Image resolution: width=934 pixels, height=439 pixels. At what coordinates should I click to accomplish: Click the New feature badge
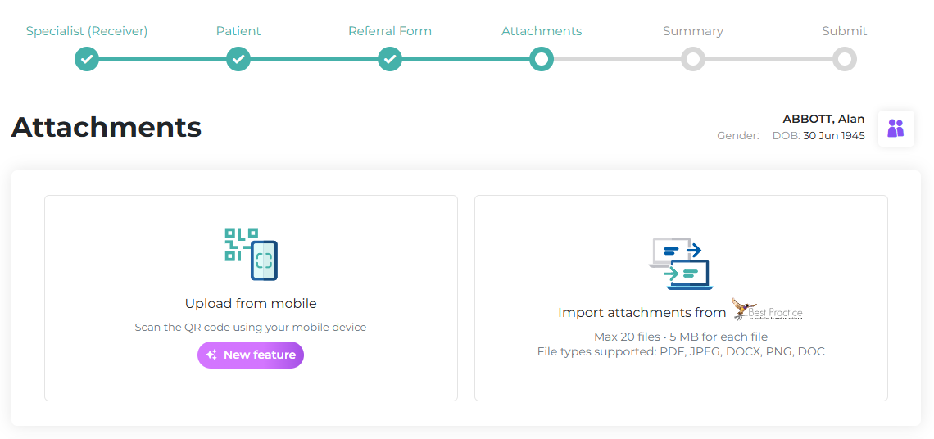click(251, 355)
